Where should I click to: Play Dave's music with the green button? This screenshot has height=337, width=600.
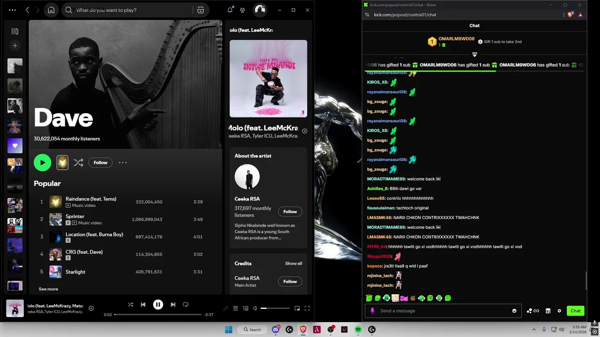coord(42,162)
